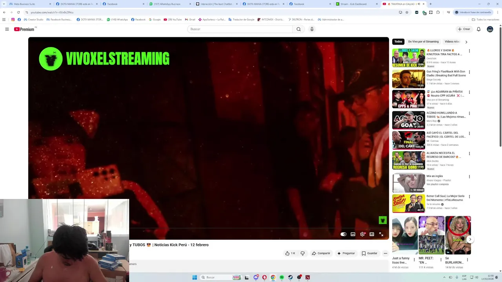
Task: Bookmark this page with the star icon
Action: [407, 12]
